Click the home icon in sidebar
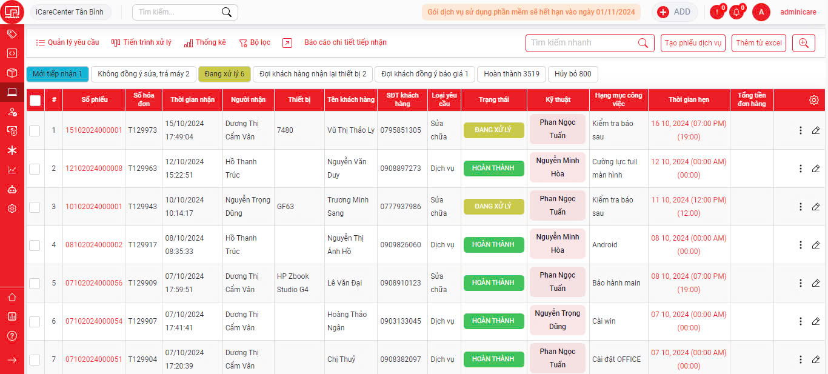 point(12,297)
